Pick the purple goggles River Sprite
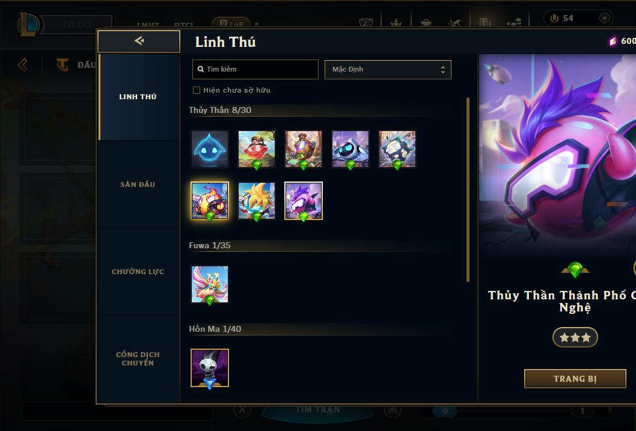The height and width of the screenshot is (431, 636). [x=304, y=201]
